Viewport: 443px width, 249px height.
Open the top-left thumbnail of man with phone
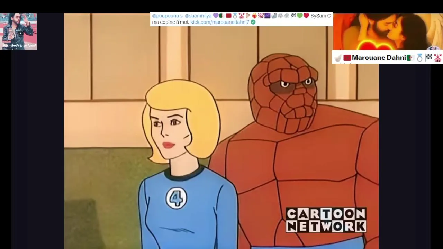click(x=18, y=31)
